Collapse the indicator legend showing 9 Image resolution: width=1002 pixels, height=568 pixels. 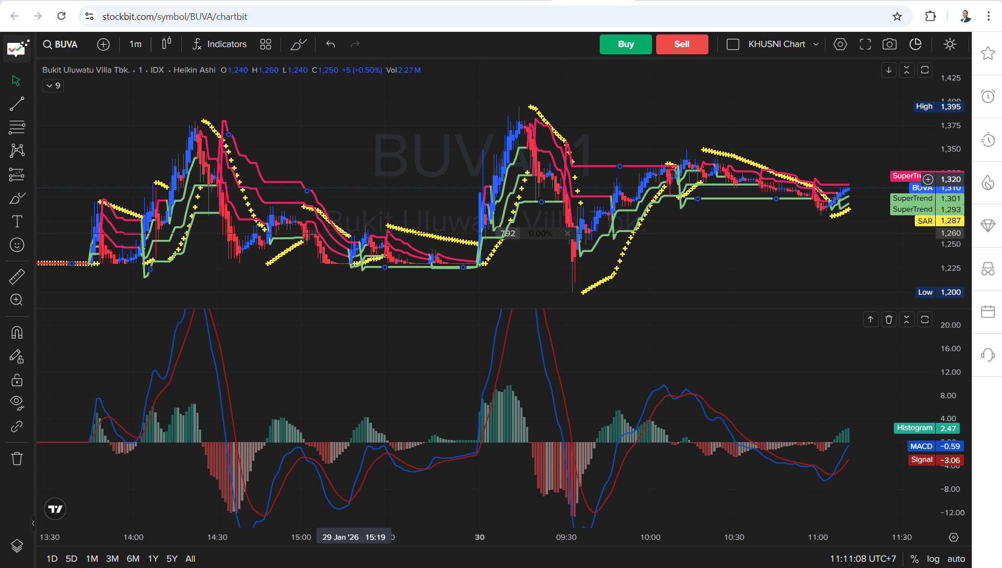point(53,86)
